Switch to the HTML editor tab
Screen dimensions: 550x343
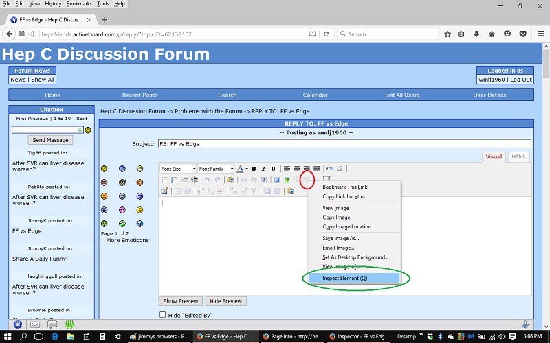coord(518,156)
